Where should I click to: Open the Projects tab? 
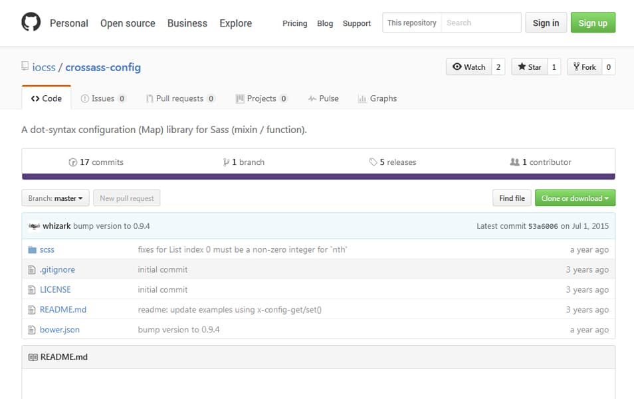point(262,98)
